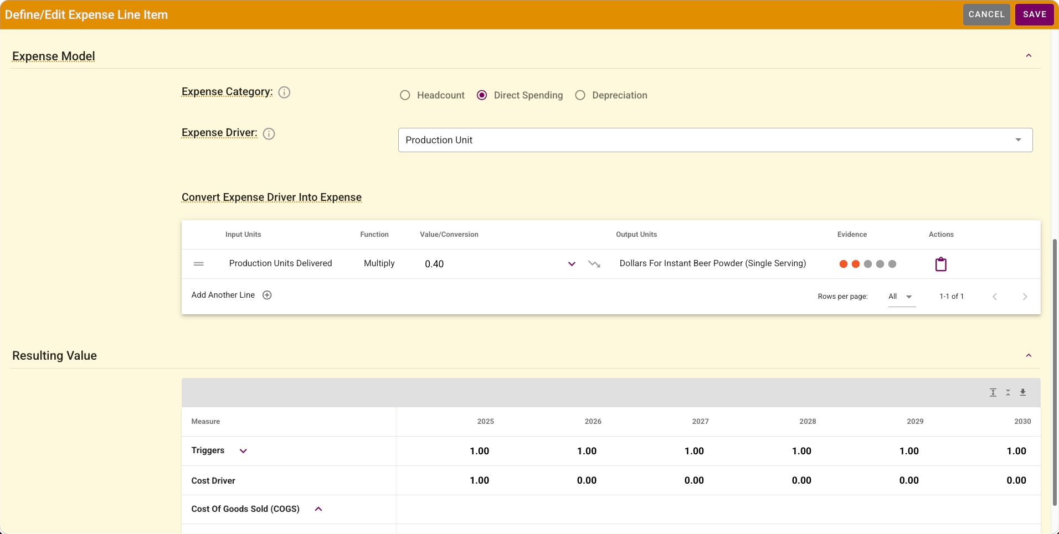Click the Function column header

pyautogui.click(x=374, y=235)
